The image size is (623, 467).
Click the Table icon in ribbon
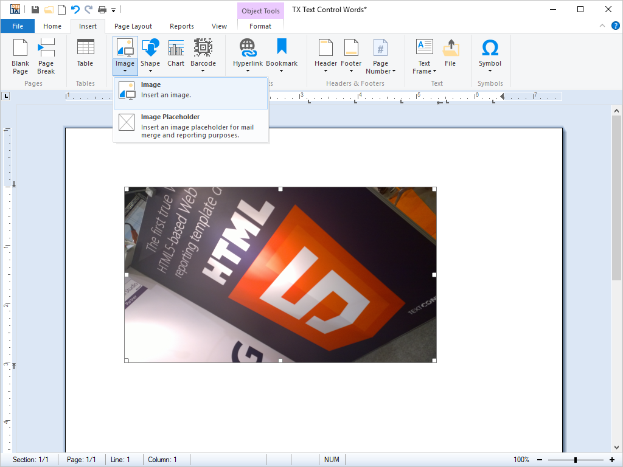[x=85, y=54]
